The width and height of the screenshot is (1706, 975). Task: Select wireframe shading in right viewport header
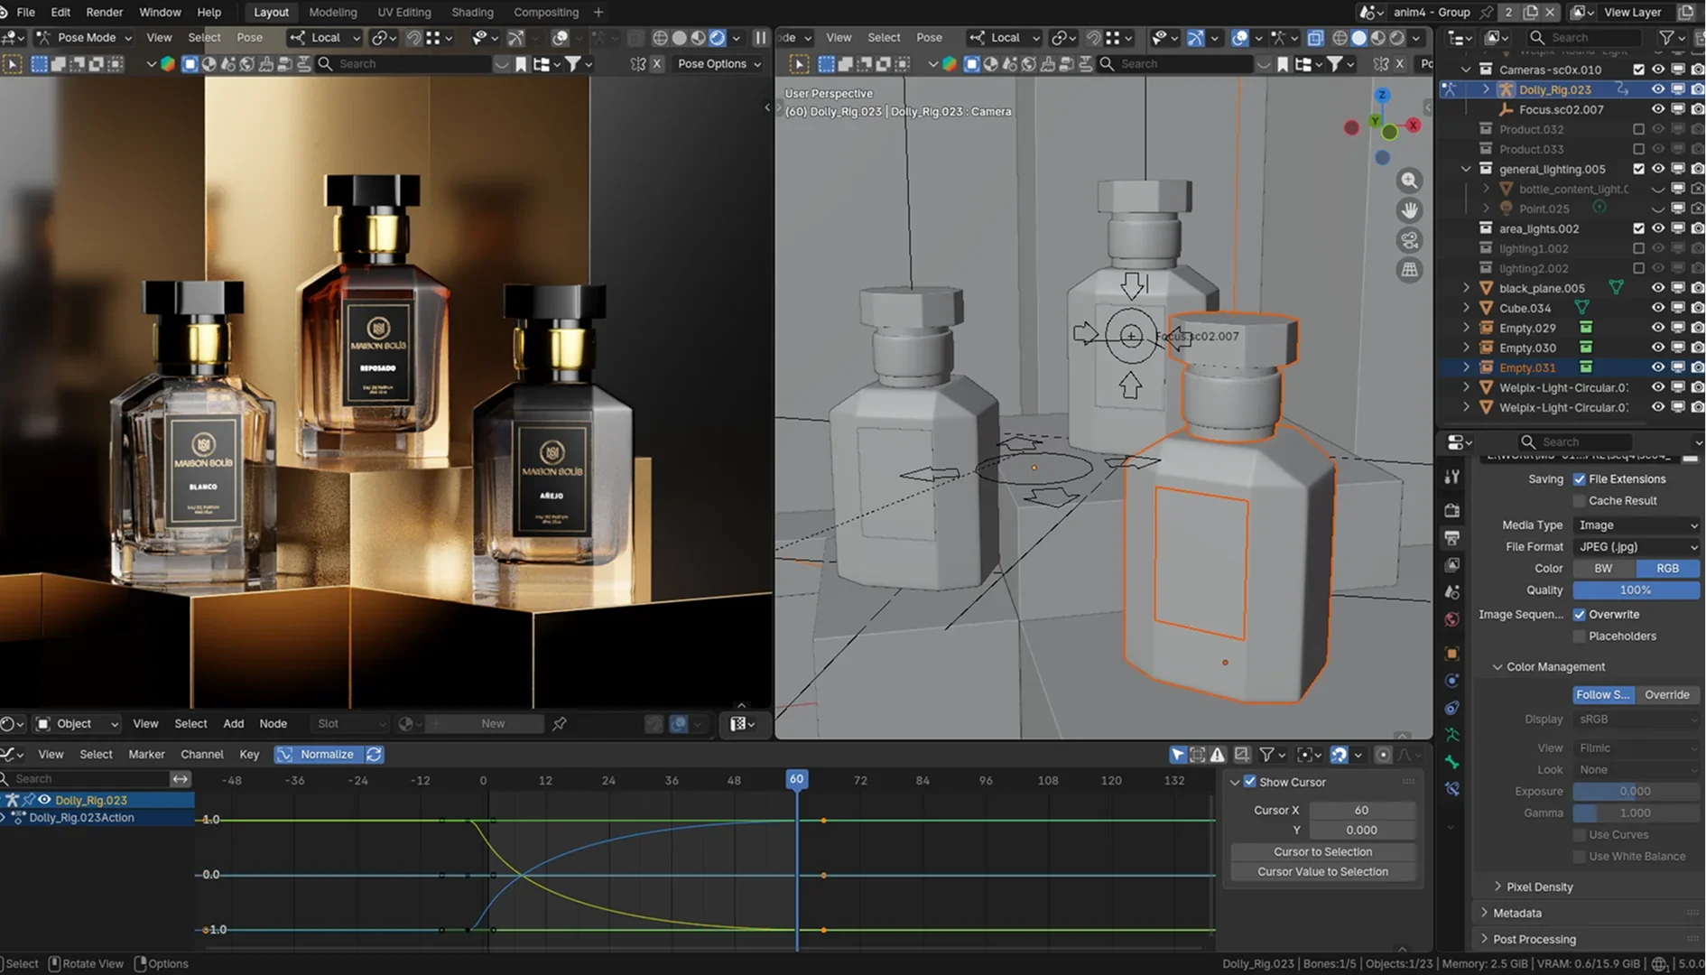click(x=1340, y=38)
